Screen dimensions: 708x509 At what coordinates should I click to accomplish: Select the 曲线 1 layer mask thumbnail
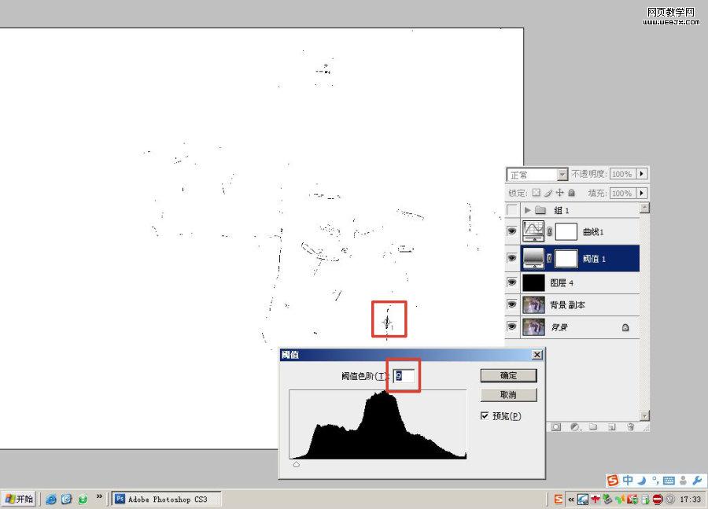[x=566, y=232]
